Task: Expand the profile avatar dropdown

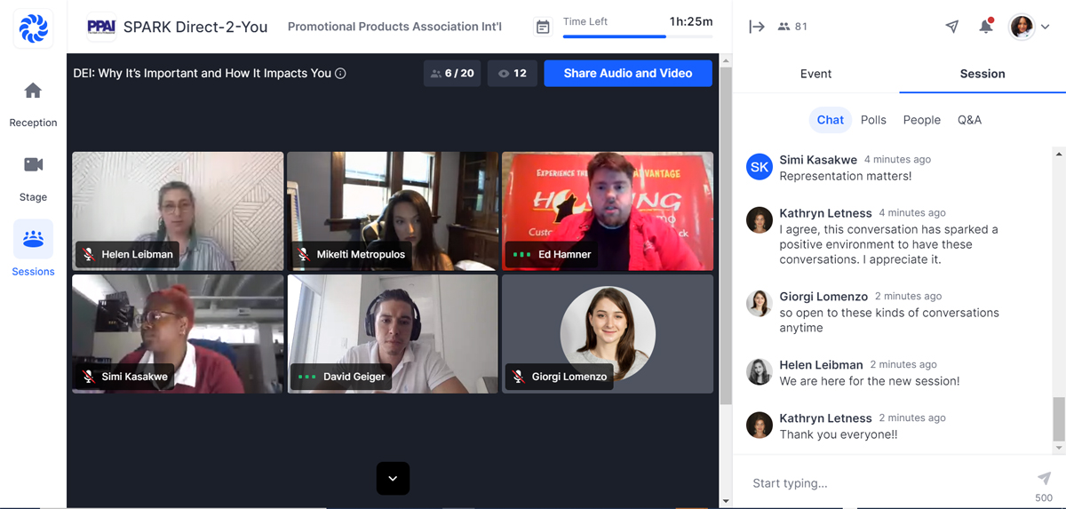Action: coord(1030,27)
